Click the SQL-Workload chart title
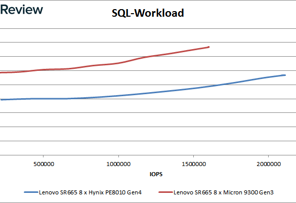Image resolution: width=296 pixels, height=203 pixels. pyautogui.click(x=148, y=13)
